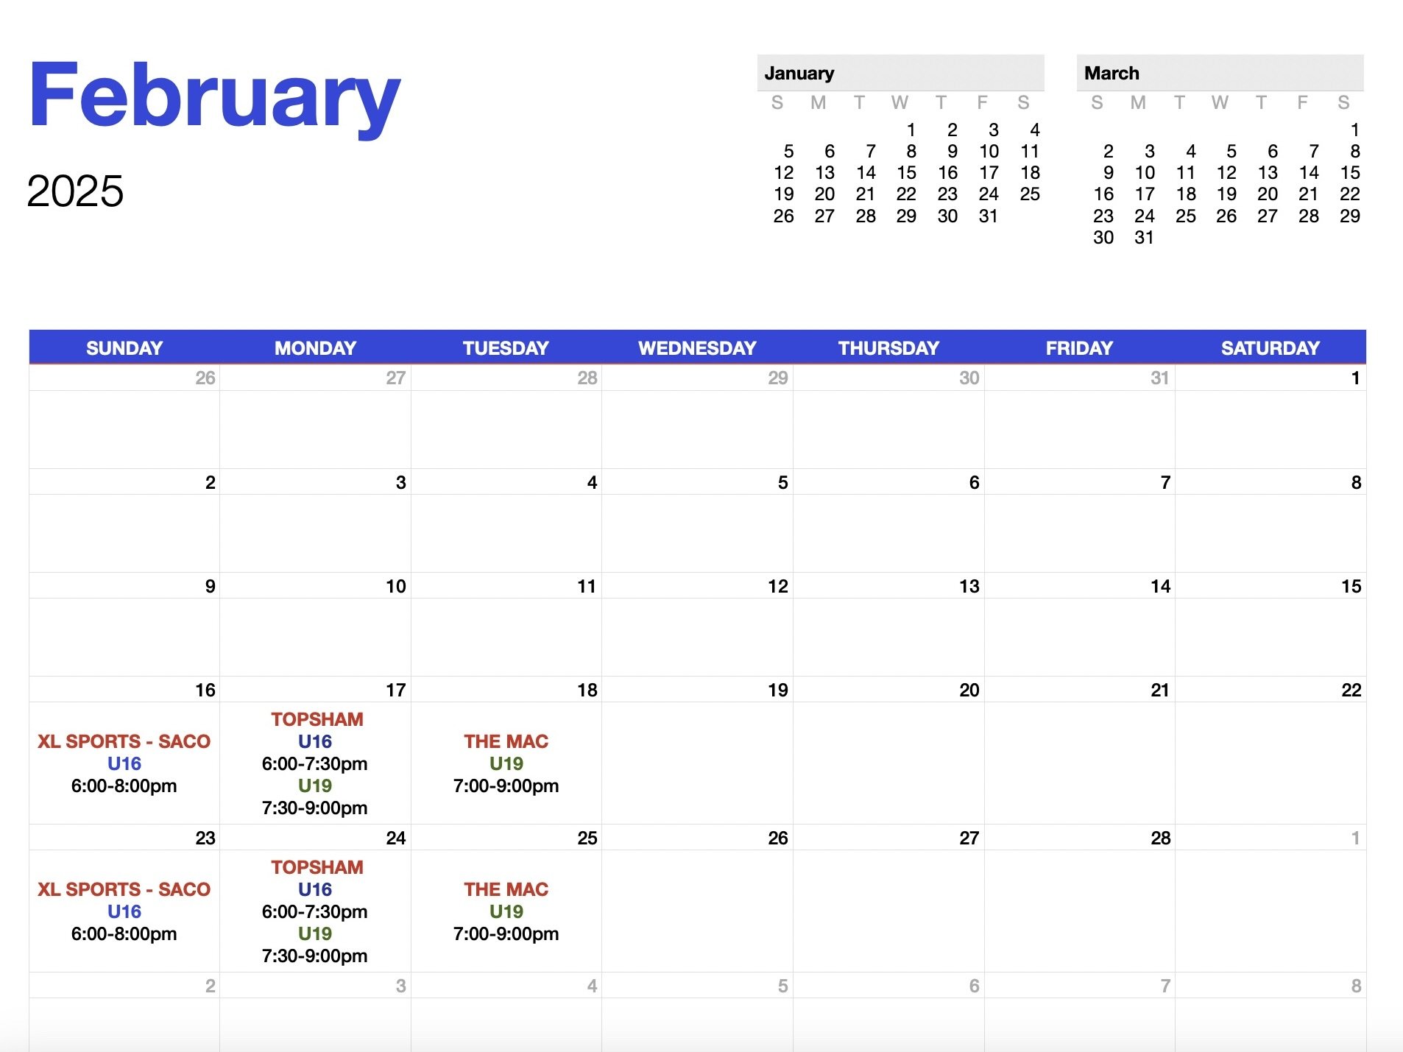Image resolution: width=1403 pixels, height=1052 pixels.
Task: Click greyed January 26 in main grid
Action: 205,378
